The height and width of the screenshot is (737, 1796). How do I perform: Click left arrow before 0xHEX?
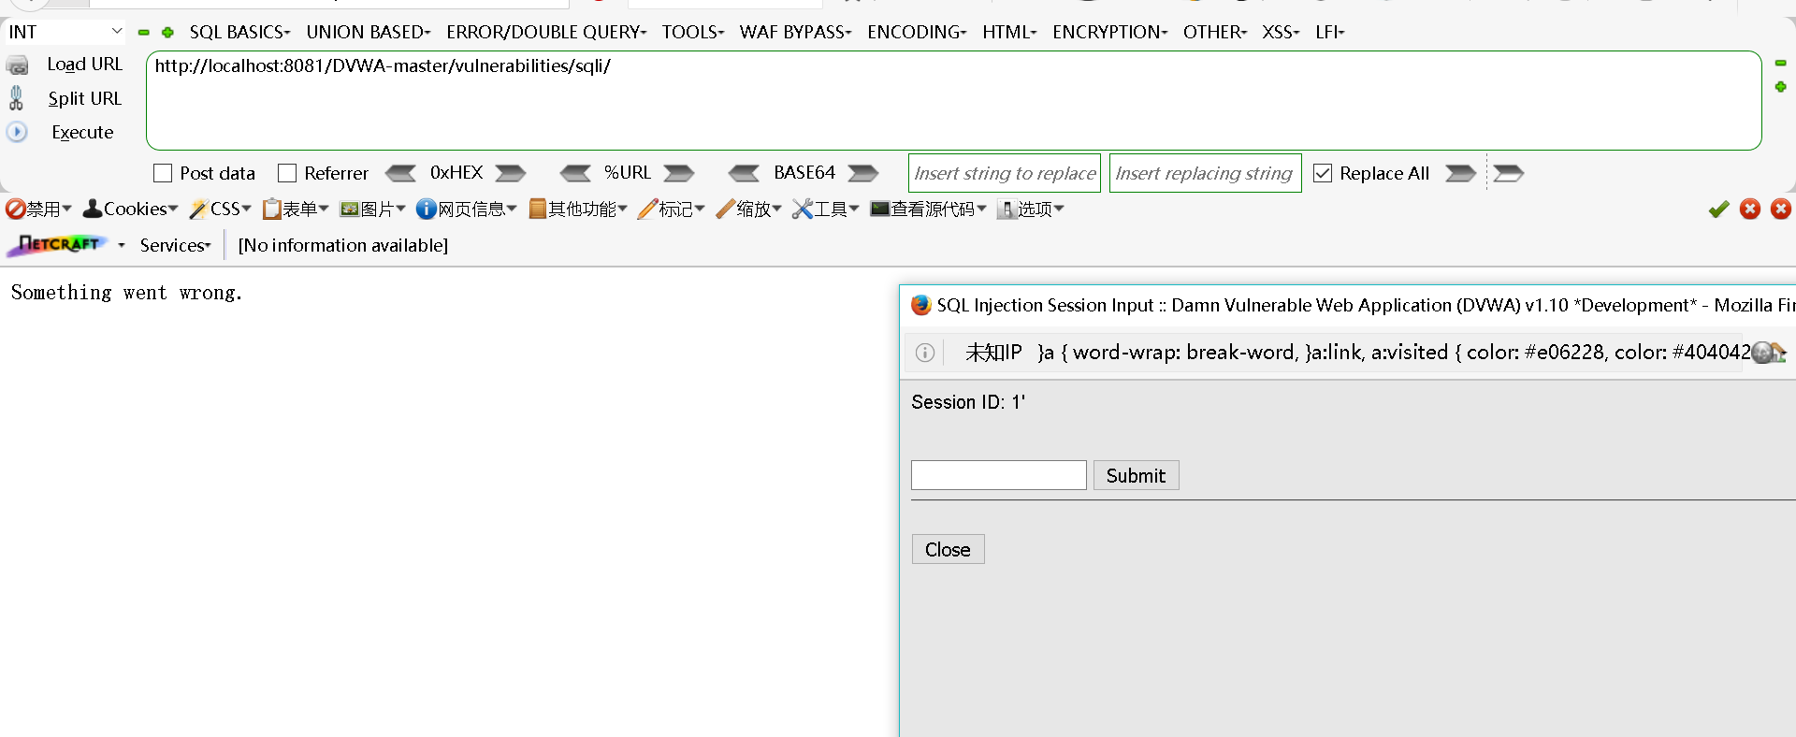[x=400, y=173]
